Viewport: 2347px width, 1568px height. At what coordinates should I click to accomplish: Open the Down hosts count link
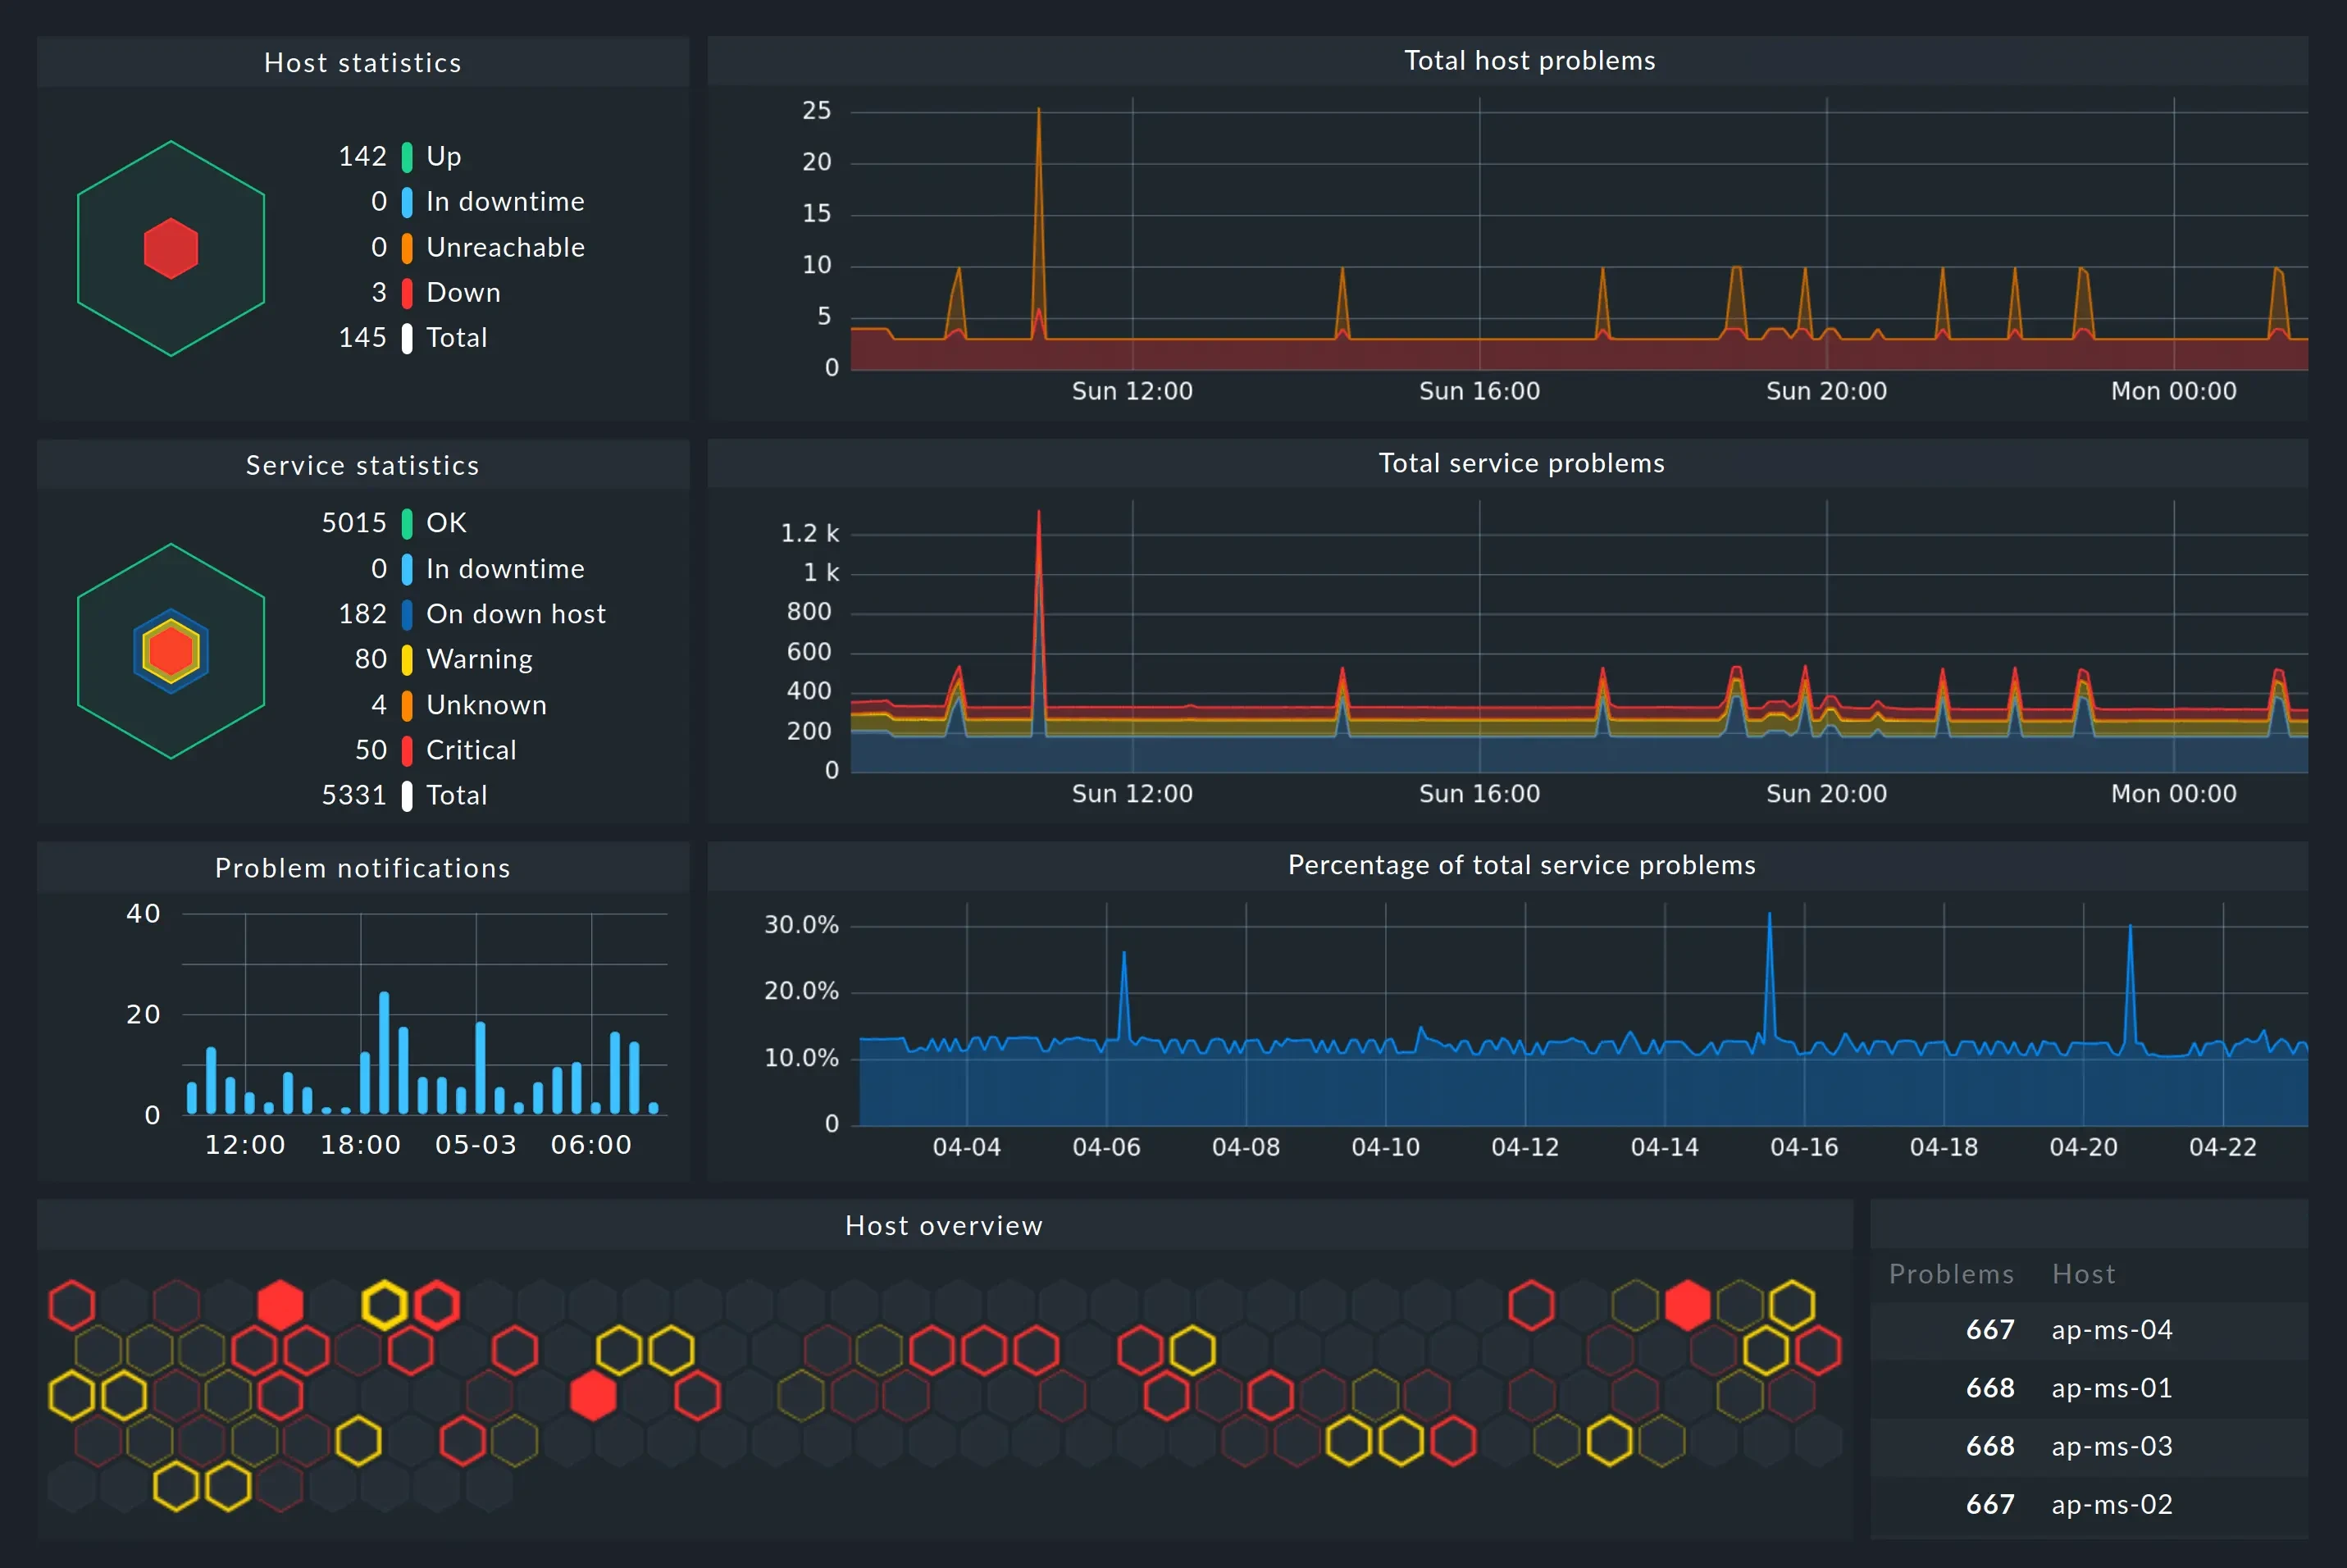379,293
